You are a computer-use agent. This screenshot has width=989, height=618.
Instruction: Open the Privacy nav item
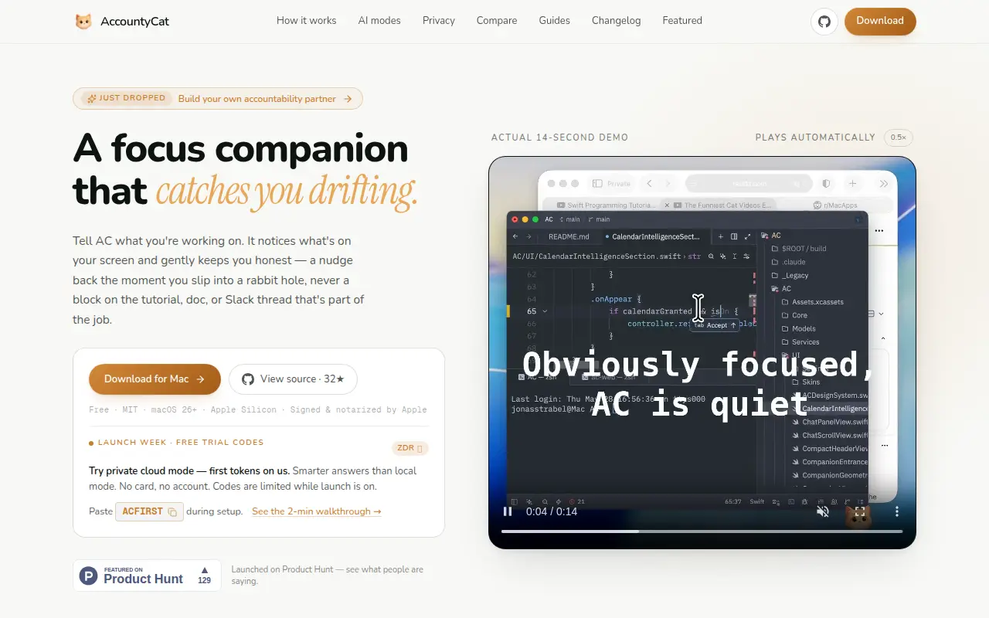[439, 21]
